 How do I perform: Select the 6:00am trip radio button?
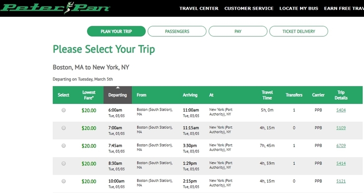(63, 110)
